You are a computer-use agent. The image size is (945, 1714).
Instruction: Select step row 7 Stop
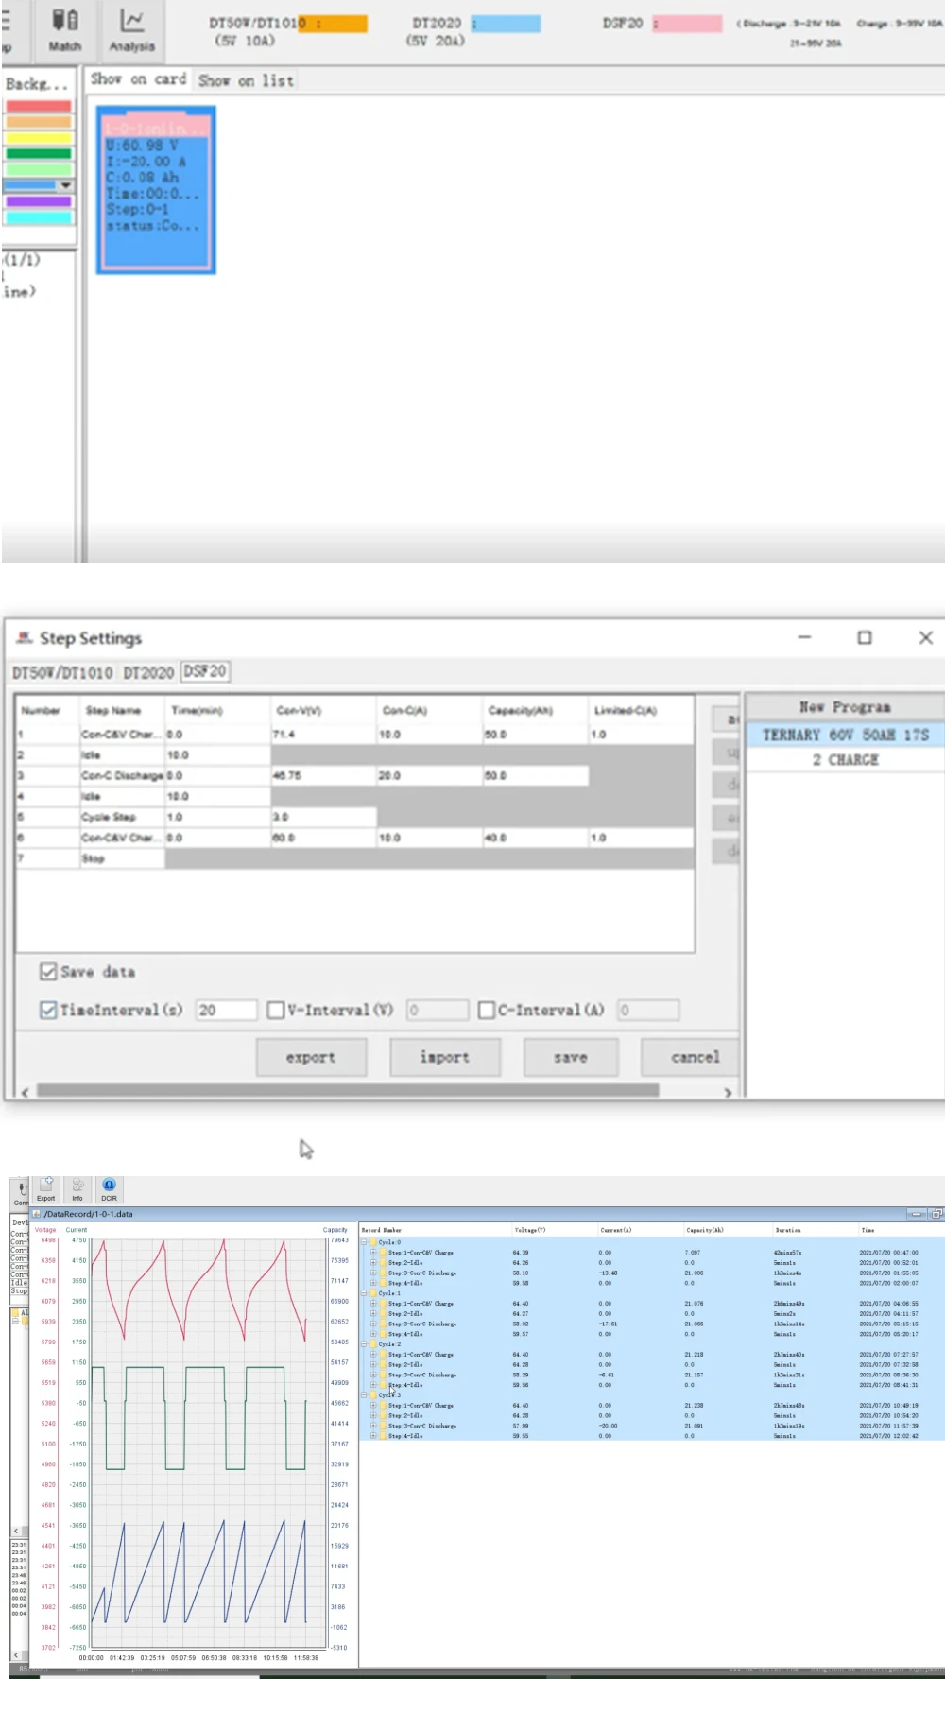354,858
